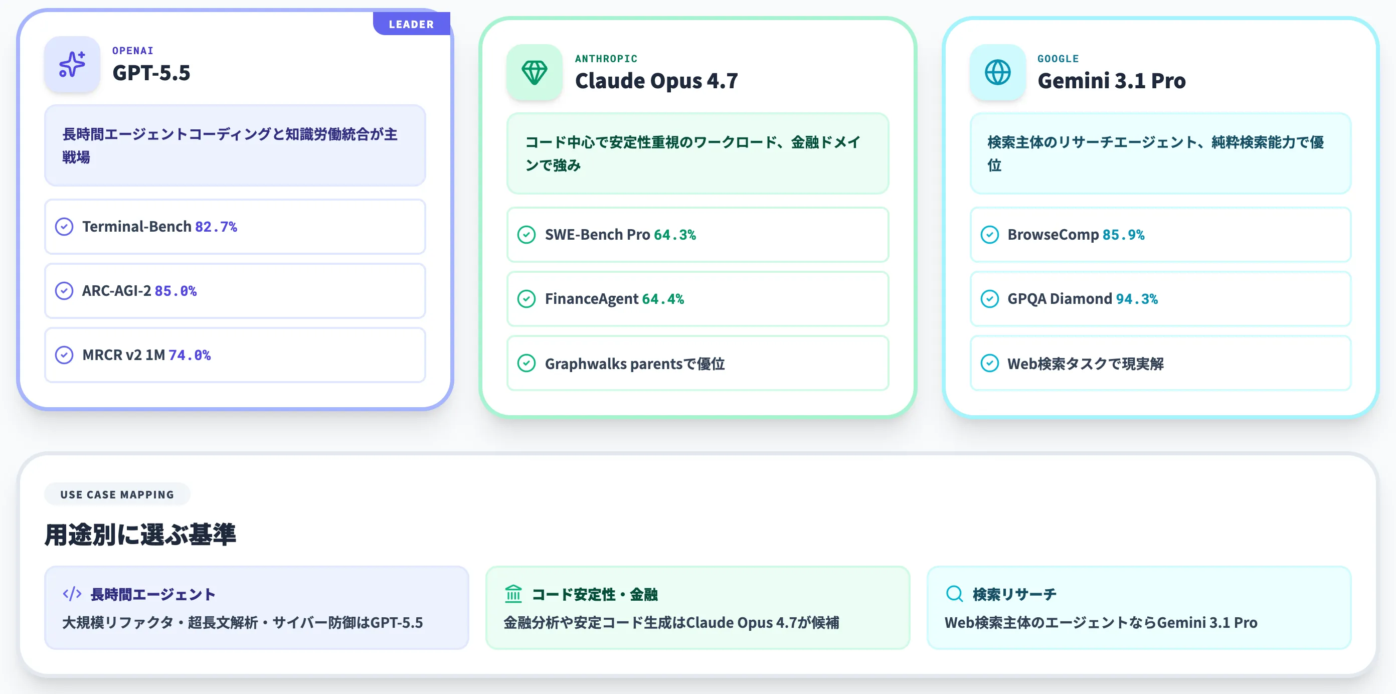Select the Graphwalks parentsで優位 row
This screenshot has width=1396, height=694.
(697, 363)
